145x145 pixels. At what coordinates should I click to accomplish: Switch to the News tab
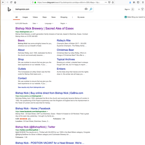click(53, 17)
